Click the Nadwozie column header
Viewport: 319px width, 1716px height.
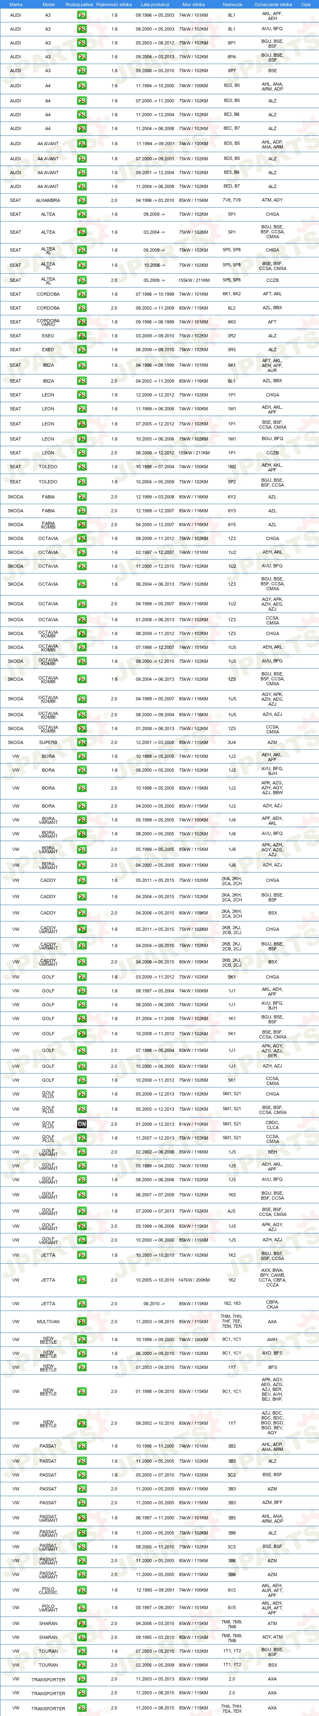pos(232,4)
